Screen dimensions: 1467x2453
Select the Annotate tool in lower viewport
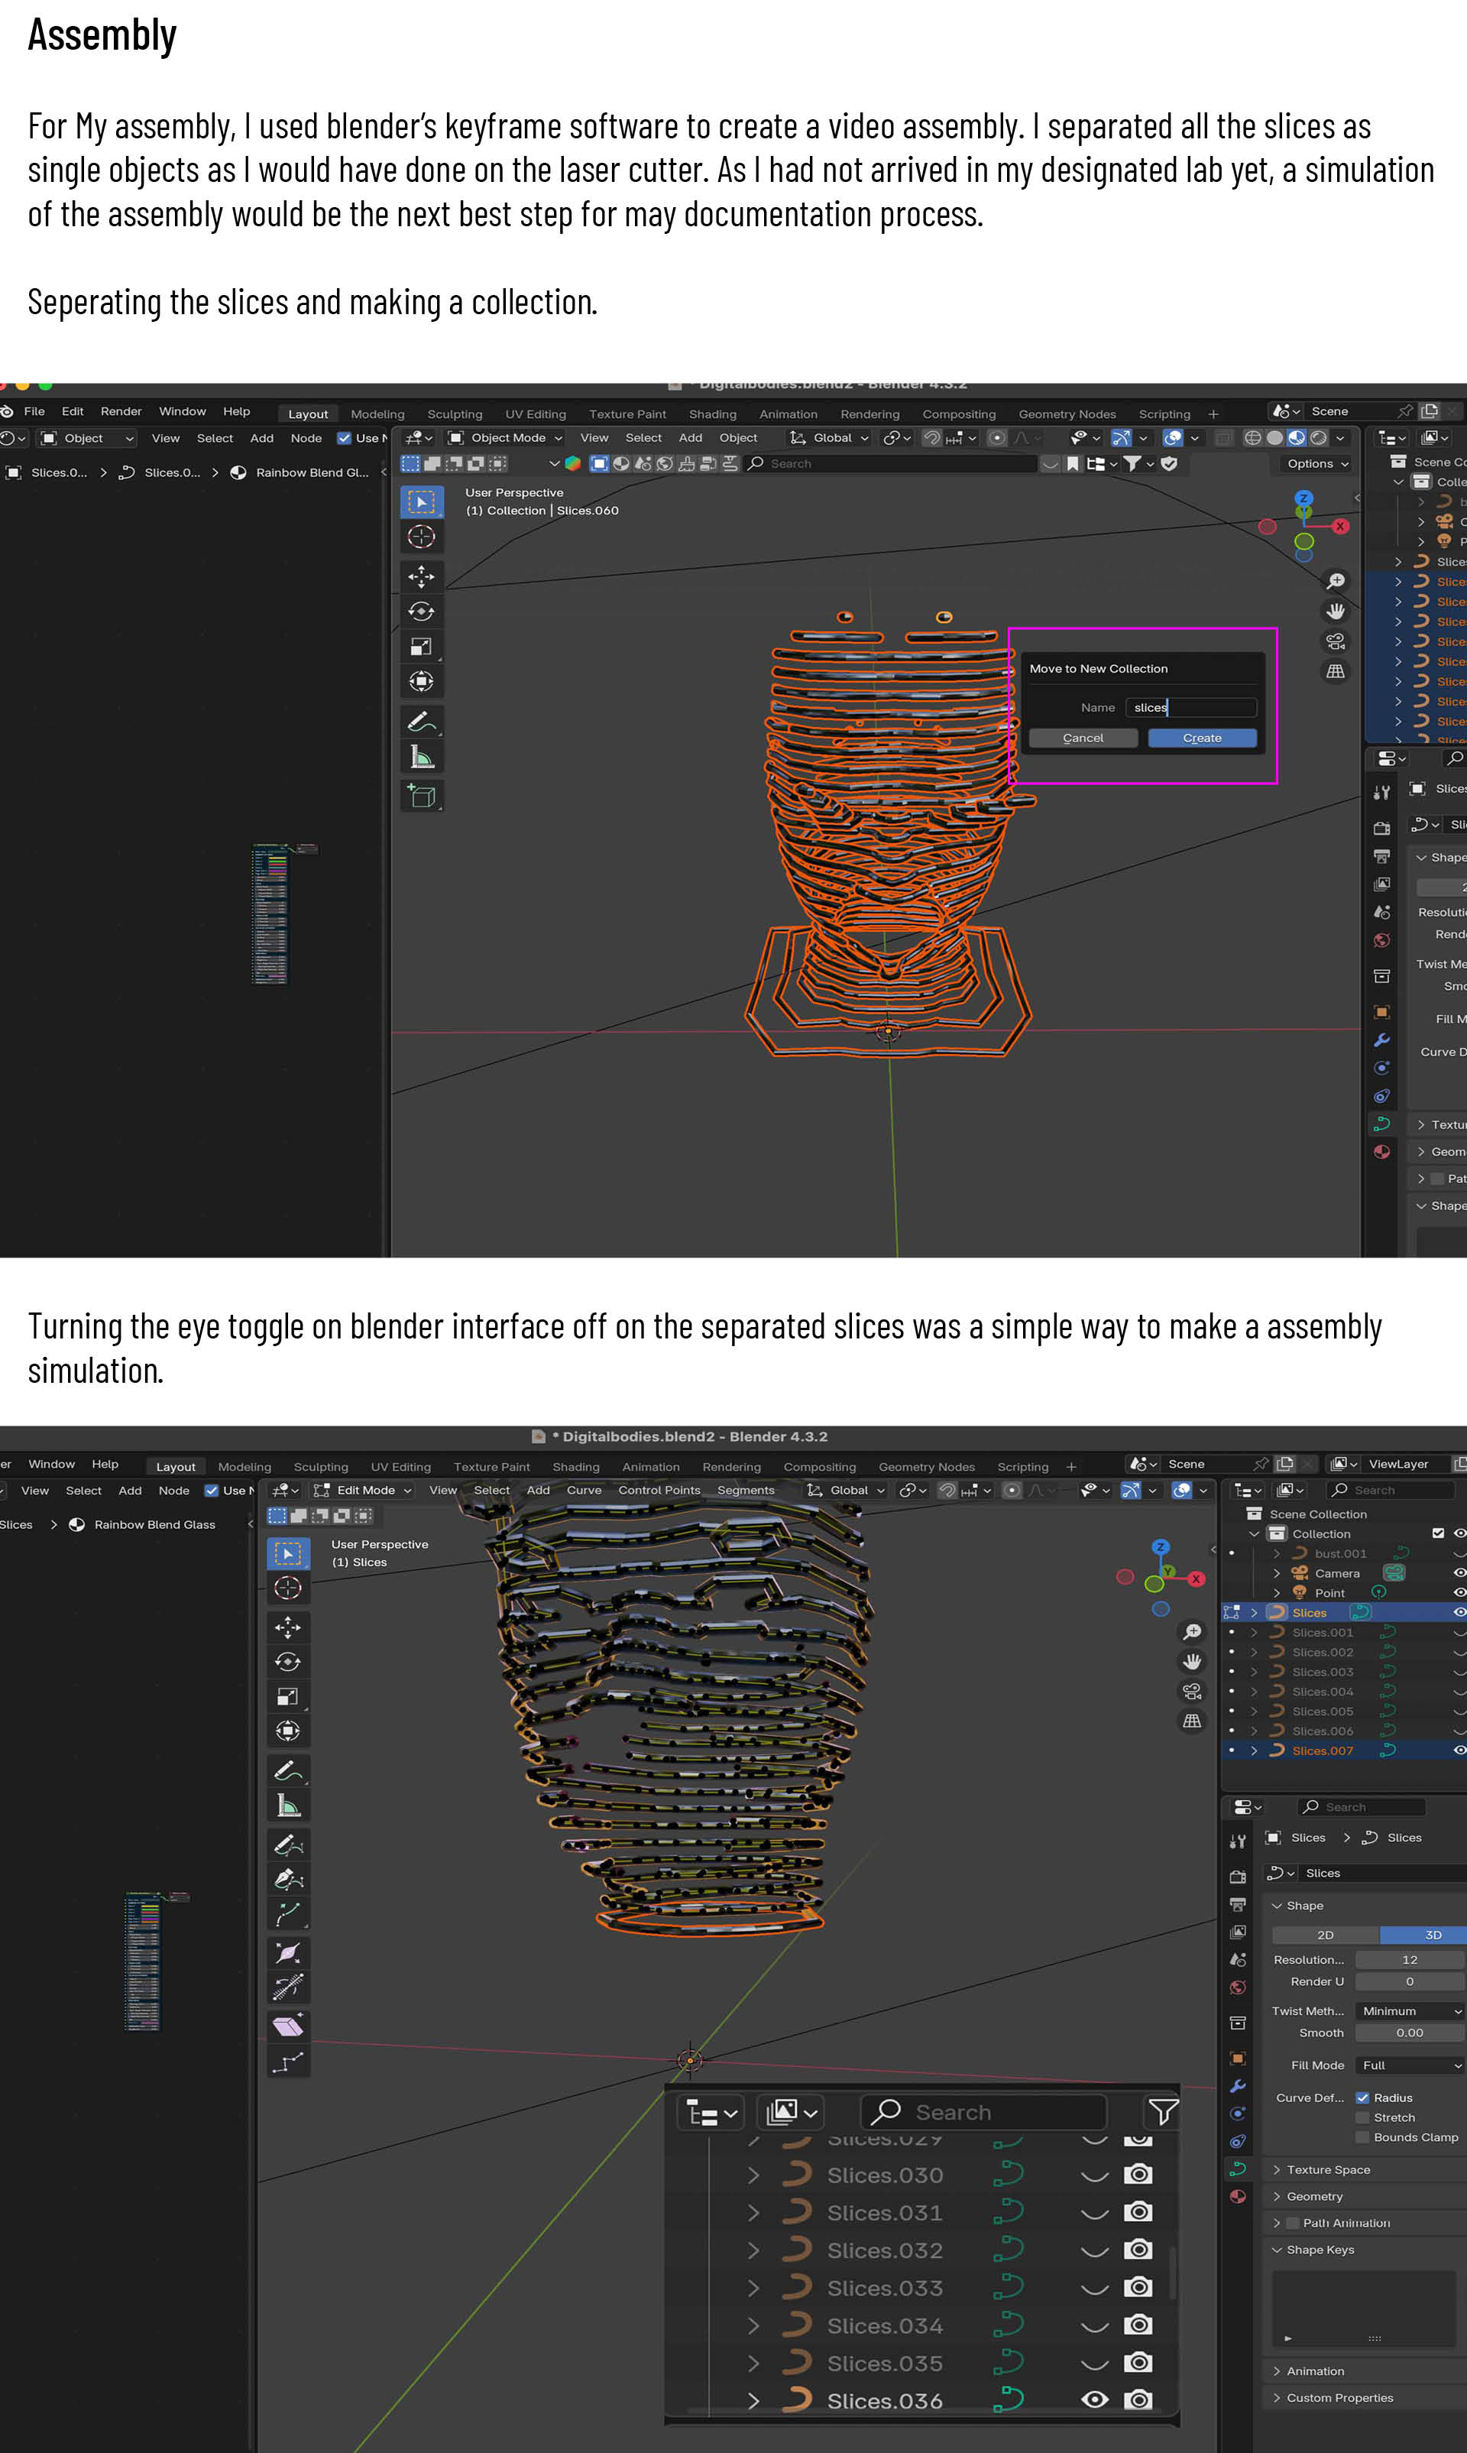[x=287, y=1770]
